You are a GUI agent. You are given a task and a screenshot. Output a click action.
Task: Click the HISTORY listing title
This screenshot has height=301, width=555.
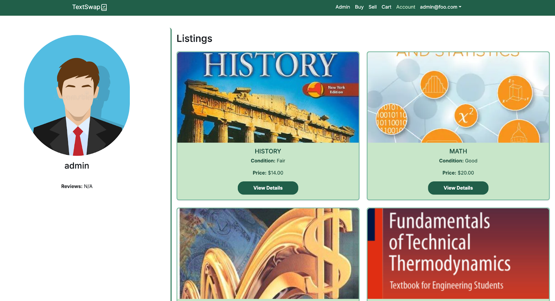268,151
